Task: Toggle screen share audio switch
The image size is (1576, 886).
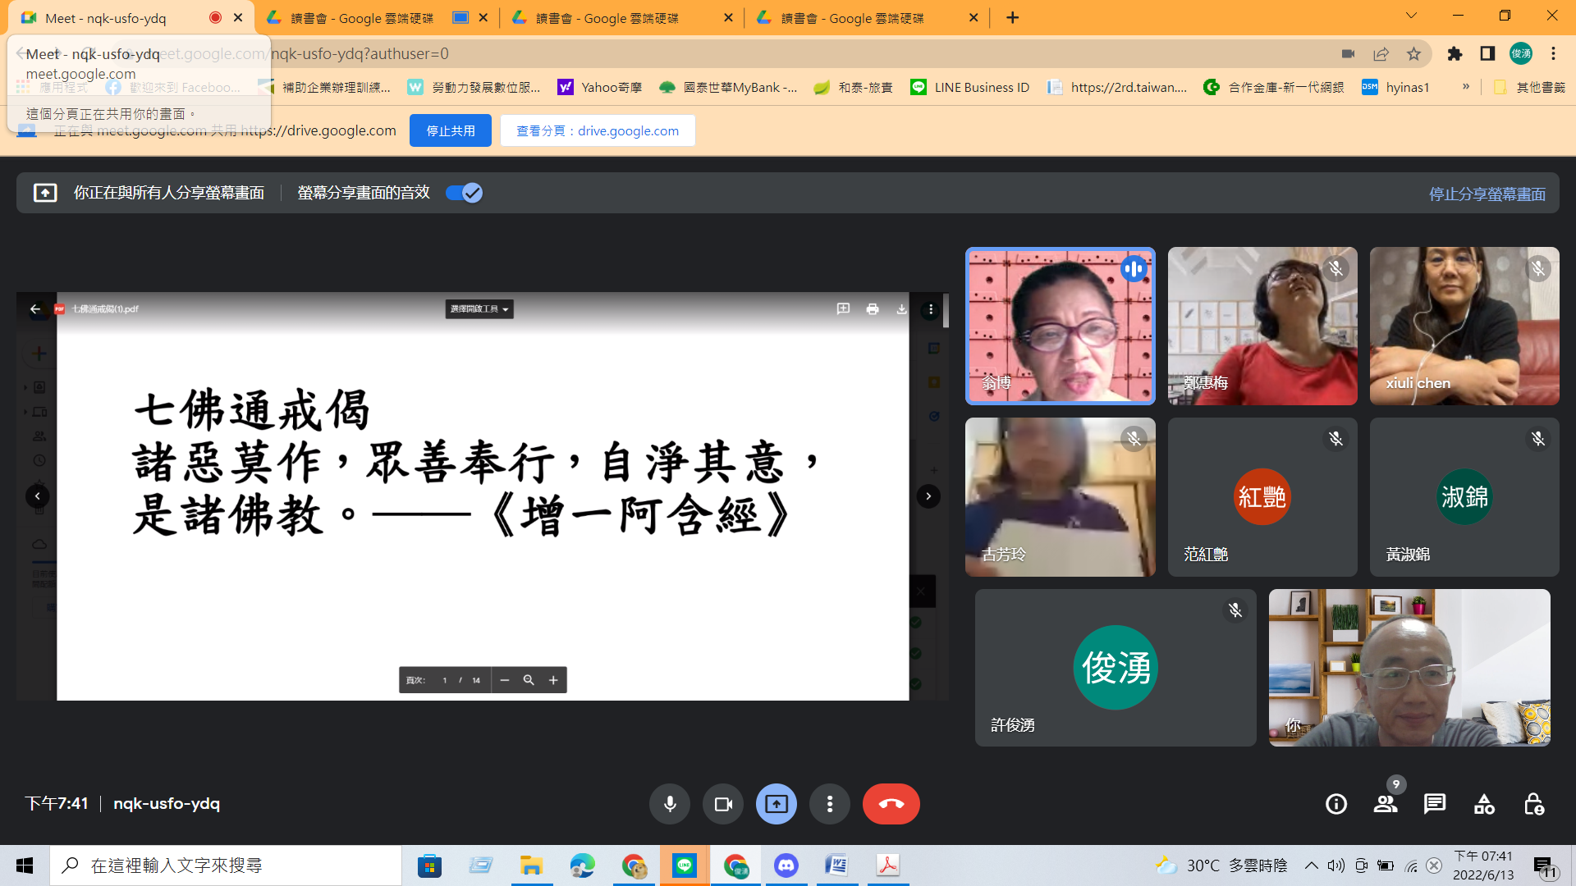Action: [x=464, y=193]
